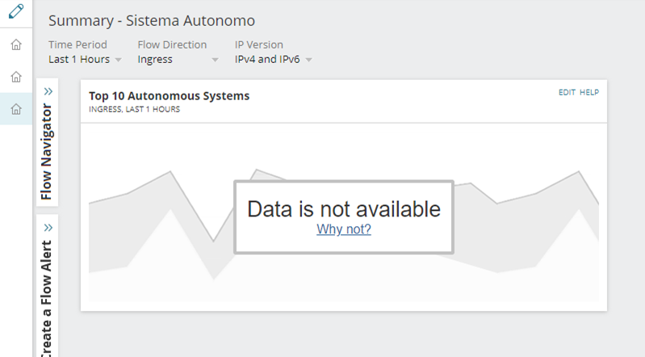Open the IP Version dropdown
Image resolution: width=645 pixels, height=357 pixels.
click(x=273, y=59)
